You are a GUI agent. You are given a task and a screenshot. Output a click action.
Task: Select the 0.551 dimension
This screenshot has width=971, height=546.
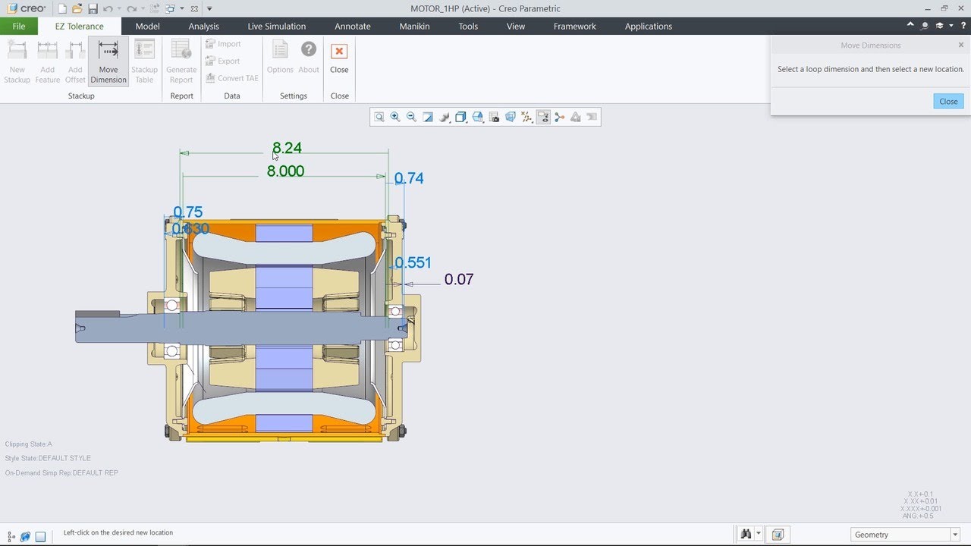(413, 262)
